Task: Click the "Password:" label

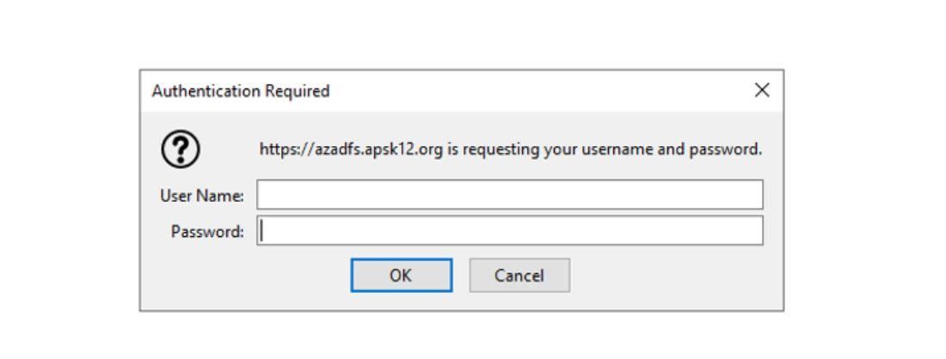Action: tap(207, 231)
